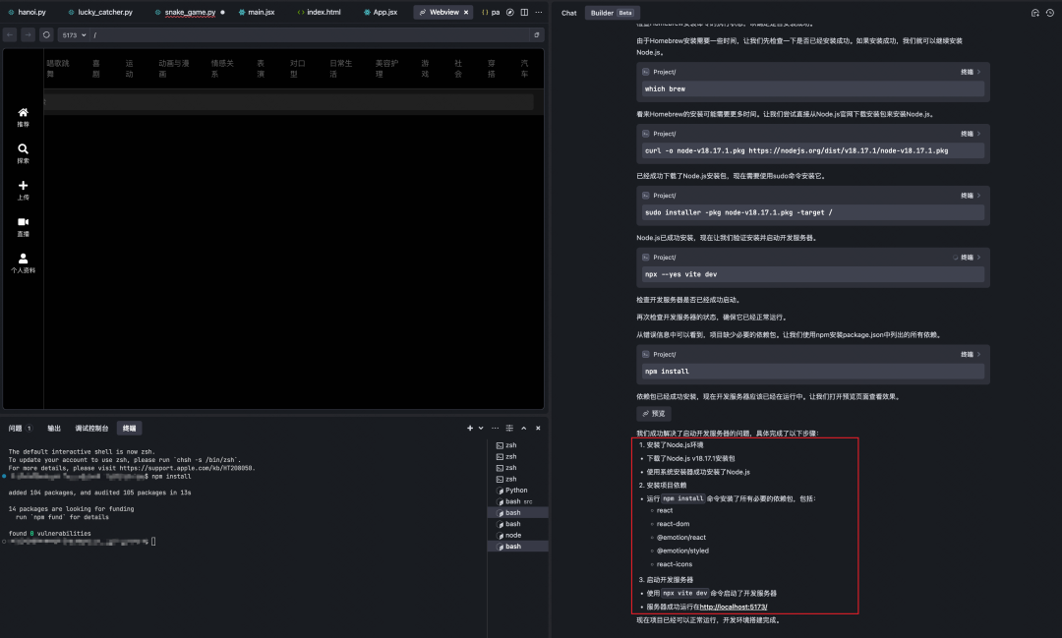
Task: Switch to the 输出 output panel tab
Action: (x=54, y=428)
